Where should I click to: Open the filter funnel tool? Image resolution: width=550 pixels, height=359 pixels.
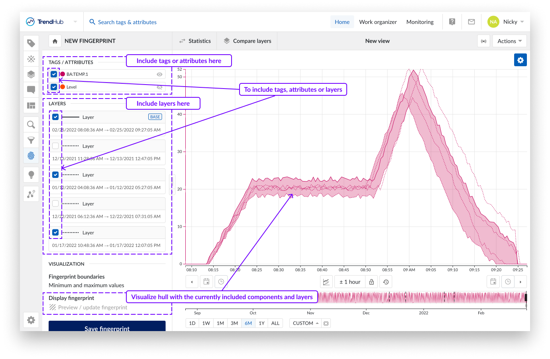point(31,140)
